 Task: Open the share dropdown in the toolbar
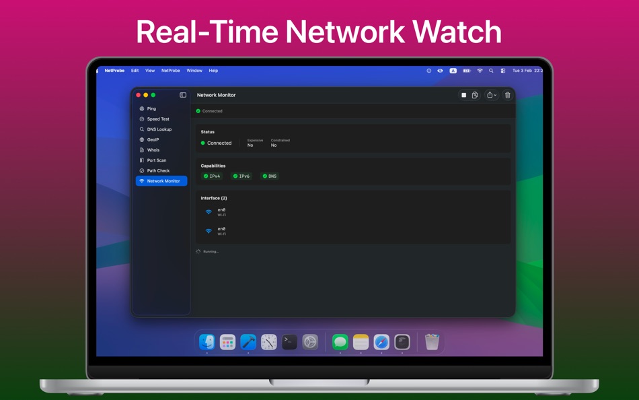coord(492,95)
